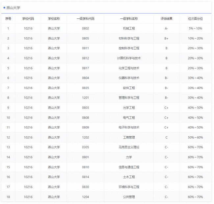Click subject code 0305
This screenshot has width=214, height=204.
pos(86,147)
